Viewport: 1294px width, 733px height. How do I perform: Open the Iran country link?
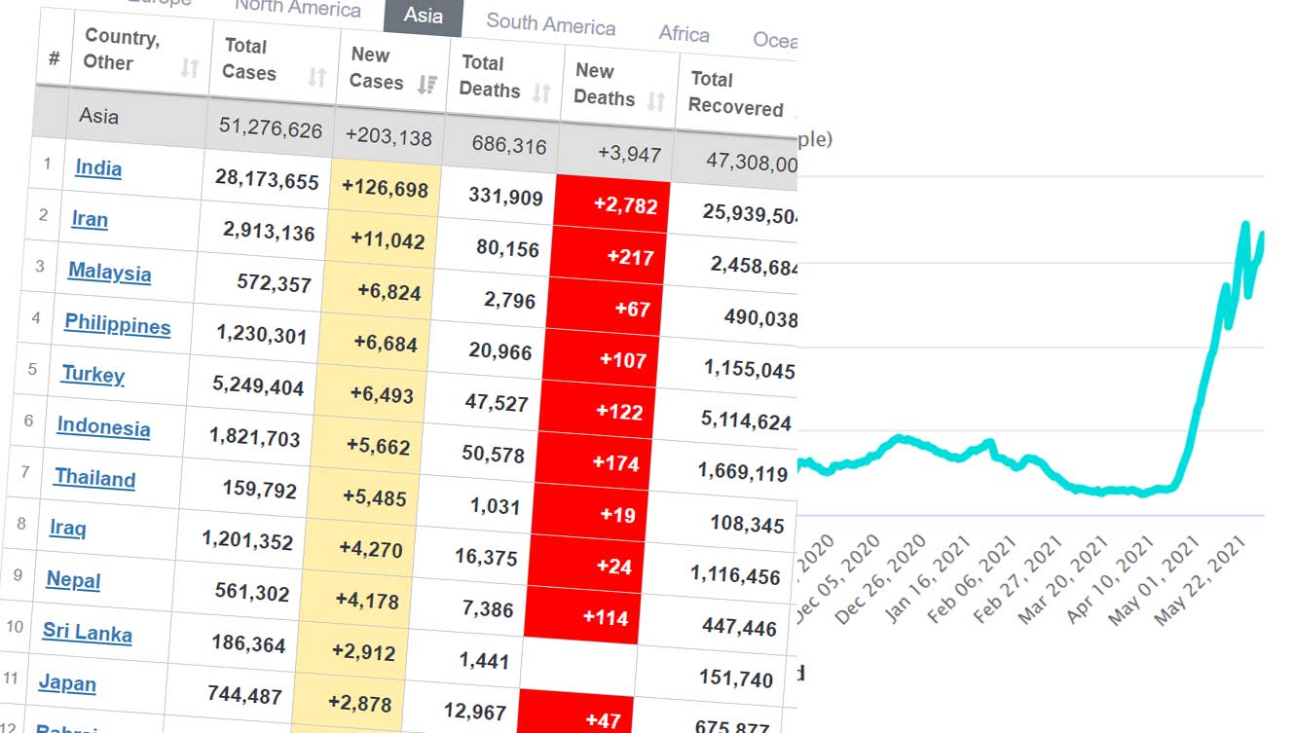pos(90,219)
